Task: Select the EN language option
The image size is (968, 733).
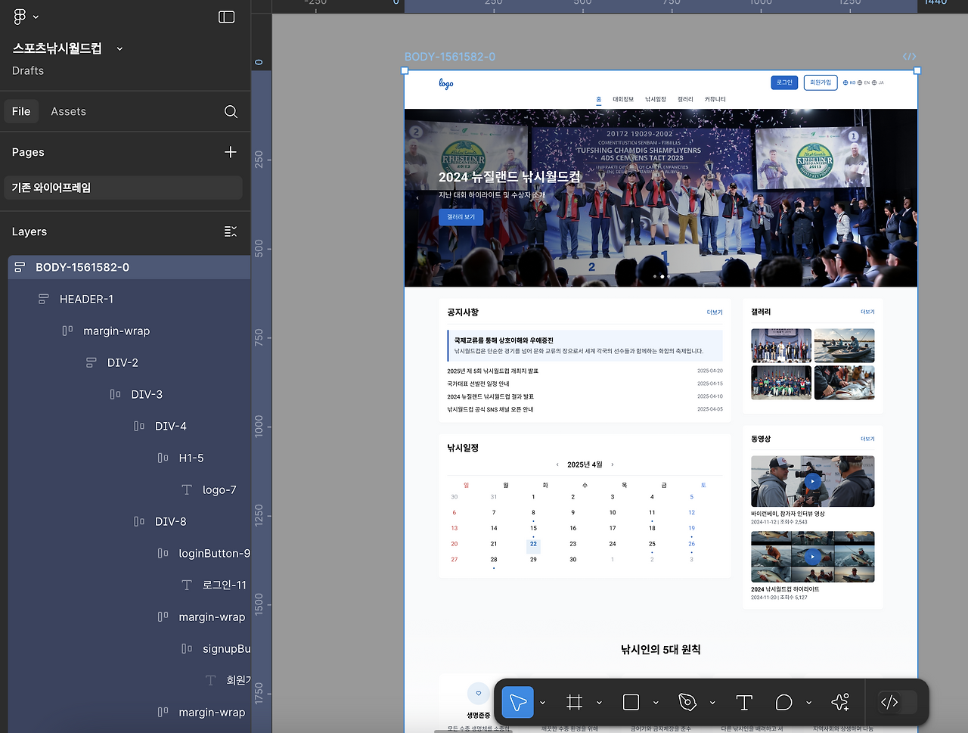Action: coord(864,83)
